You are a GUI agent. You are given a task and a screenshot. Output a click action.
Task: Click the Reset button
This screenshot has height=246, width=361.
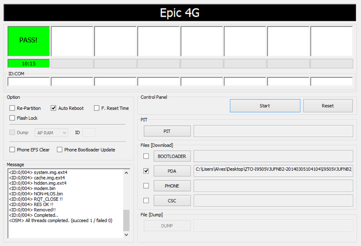[x=328, y=106]
